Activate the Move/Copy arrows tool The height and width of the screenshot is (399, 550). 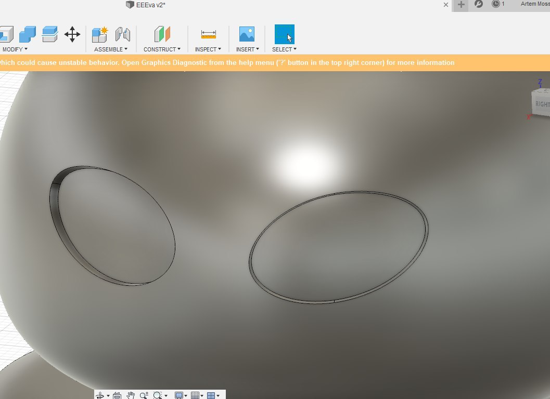point(72,34)
